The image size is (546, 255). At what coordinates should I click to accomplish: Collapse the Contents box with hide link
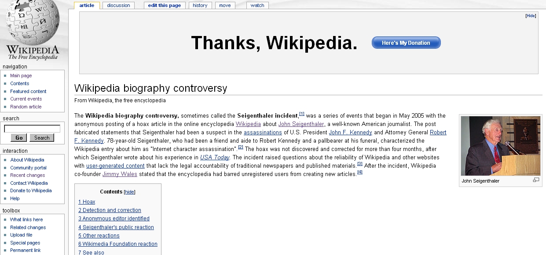[129, 192]
